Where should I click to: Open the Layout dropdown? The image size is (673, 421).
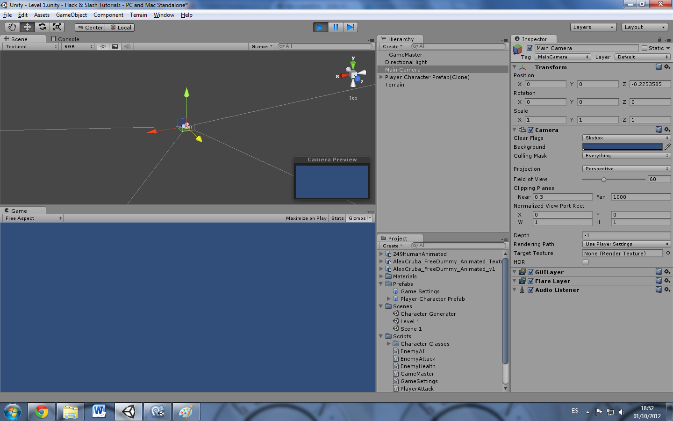[645, 27]
